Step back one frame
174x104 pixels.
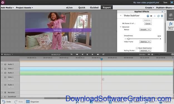tap(82, 54)
